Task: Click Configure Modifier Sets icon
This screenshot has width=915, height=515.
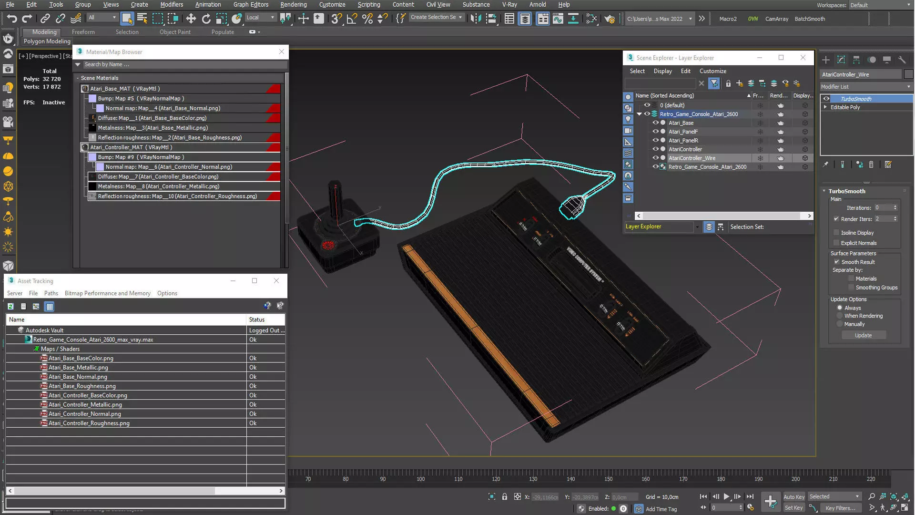Action: [x=888, y=165]
